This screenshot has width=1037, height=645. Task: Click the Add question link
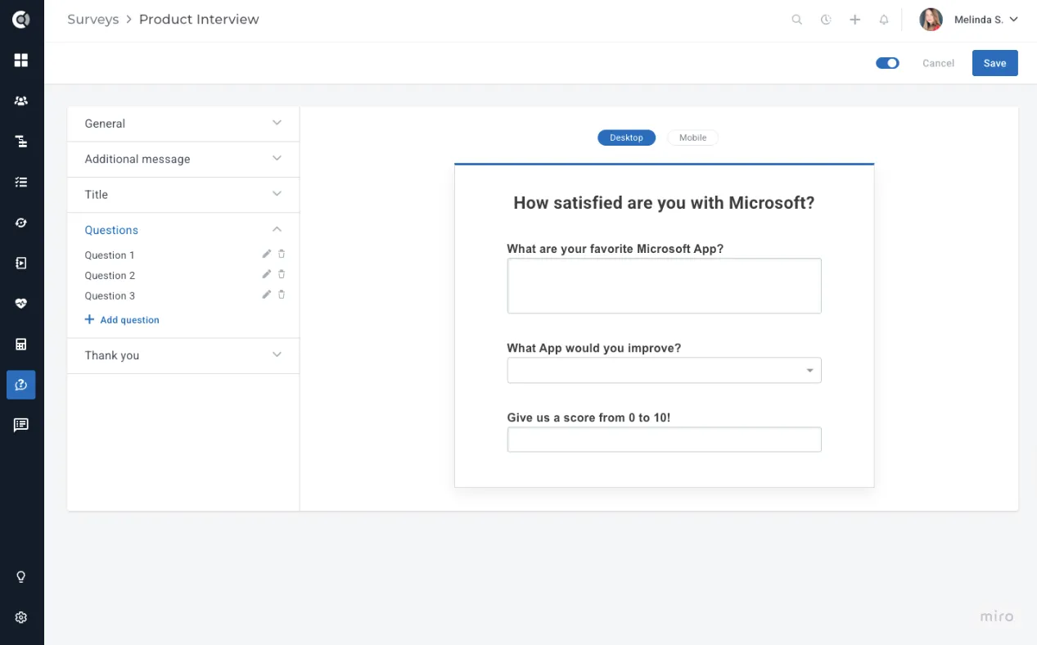pyautogui.click(x=122, y=320)
